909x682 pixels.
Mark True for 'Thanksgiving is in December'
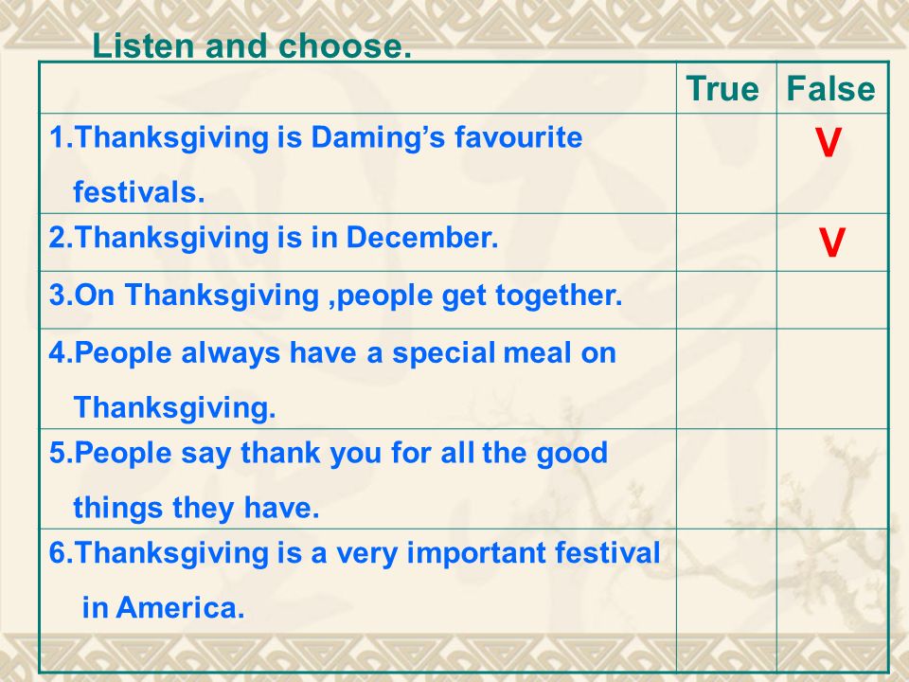(x=726, y=242)
